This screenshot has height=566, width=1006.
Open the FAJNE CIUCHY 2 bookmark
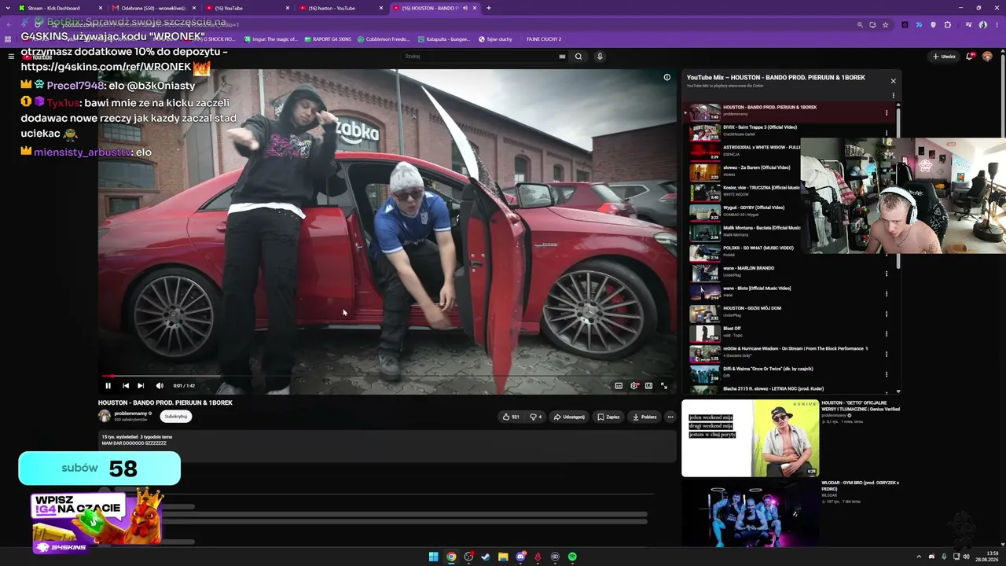coord(544,39)
